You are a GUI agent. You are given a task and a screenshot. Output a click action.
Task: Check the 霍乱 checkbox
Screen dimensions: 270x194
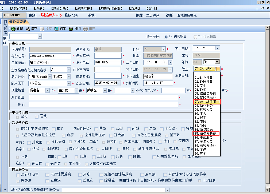(37, 117)
